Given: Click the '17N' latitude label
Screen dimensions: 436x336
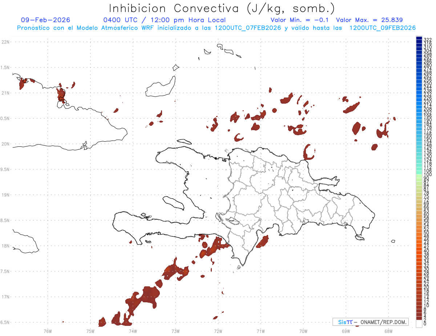Looking at the screenshot, I should 5,297.
